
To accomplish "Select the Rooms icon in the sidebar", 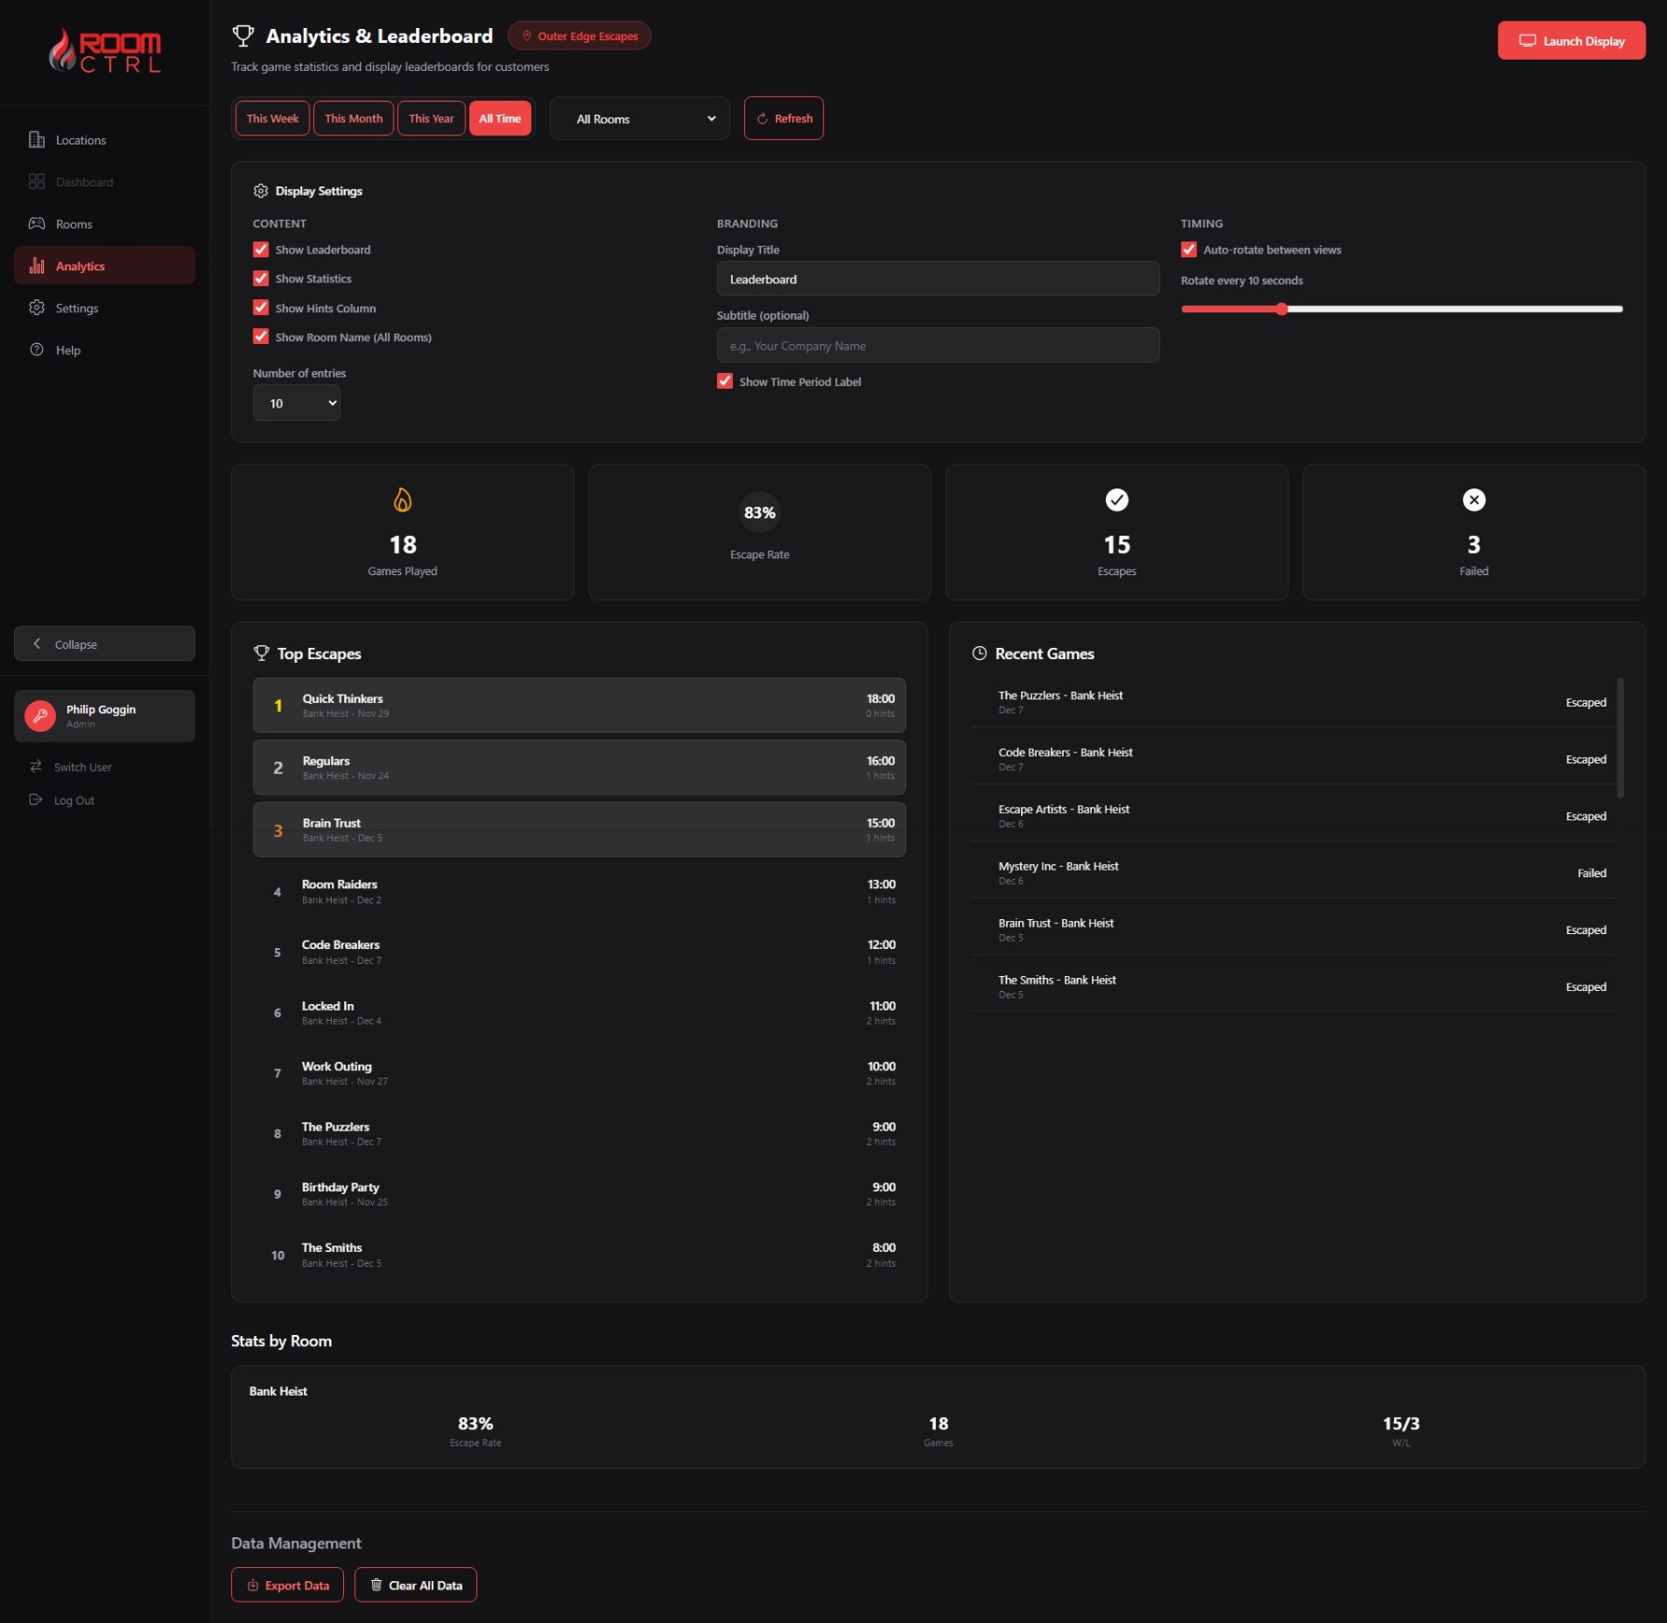I will pyautogui.click(x=36, y=223).
